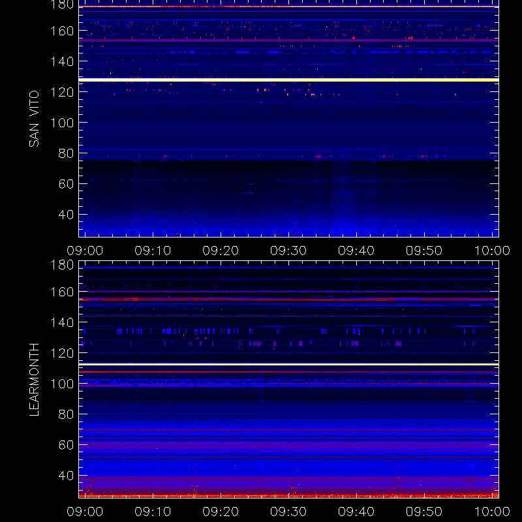522x522 pixels.
Task: Select the 80 tick label on San Vito axis
Action: (66, 153)
